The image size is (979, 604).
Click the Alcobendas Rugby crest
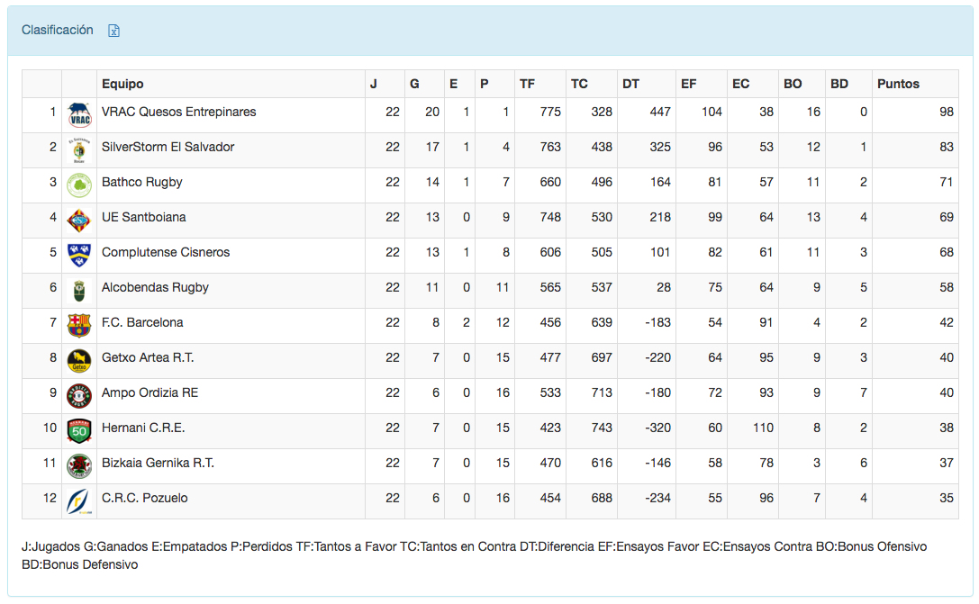coord(79,290)
